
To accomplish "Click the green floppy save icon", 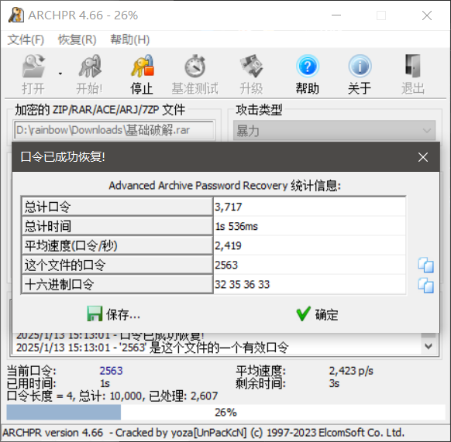I will tap(95, 314).
